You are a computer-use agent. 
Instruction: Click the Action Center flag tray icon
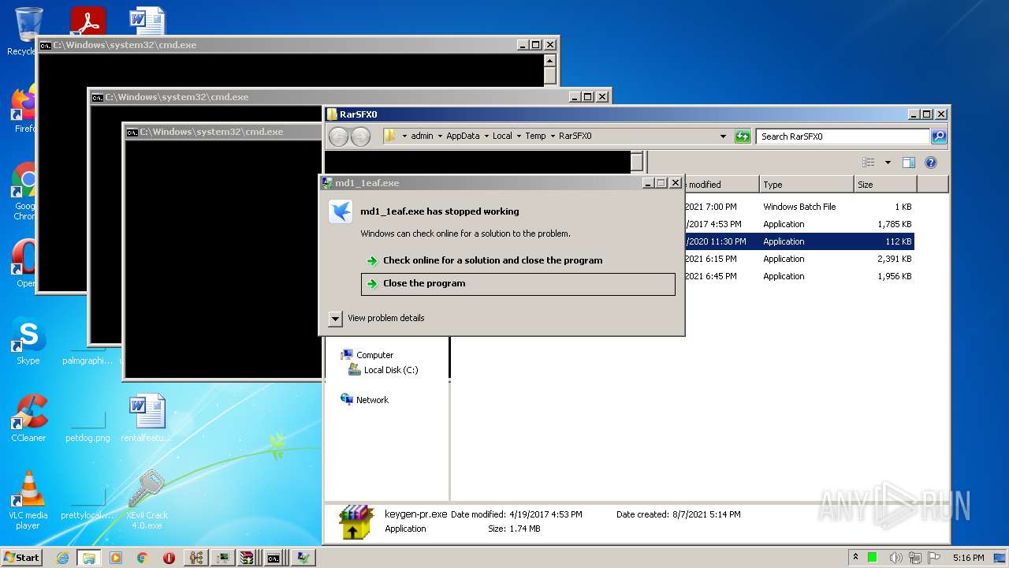pyautogui.click(x=935, y=558)
